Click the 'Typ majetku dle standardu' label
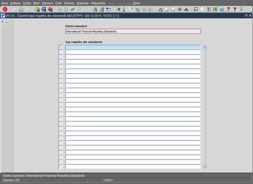 [84, 42]
